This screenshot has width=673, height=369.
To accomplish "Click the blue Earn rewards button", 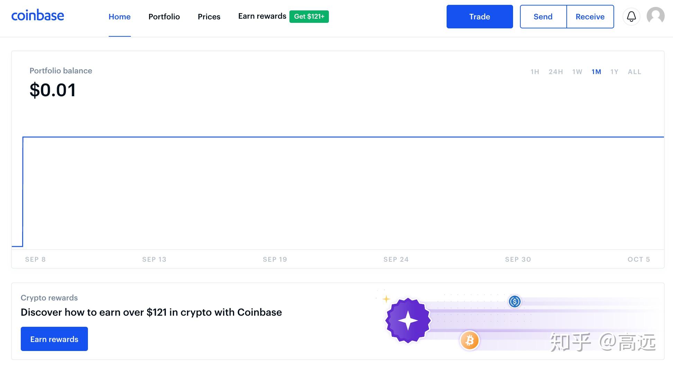I will pos(54,339).
